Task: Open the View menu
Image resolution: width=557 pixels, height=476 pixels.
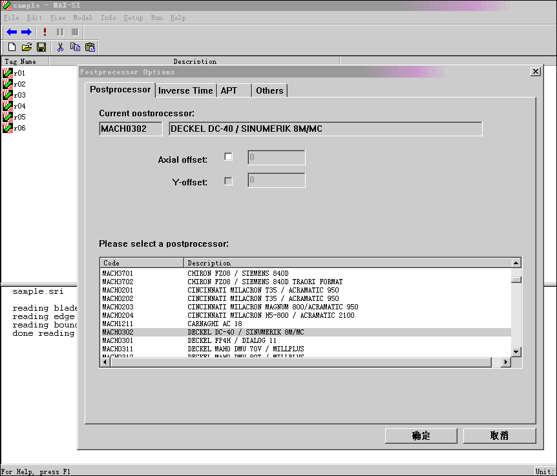Action: click(58, 17)
